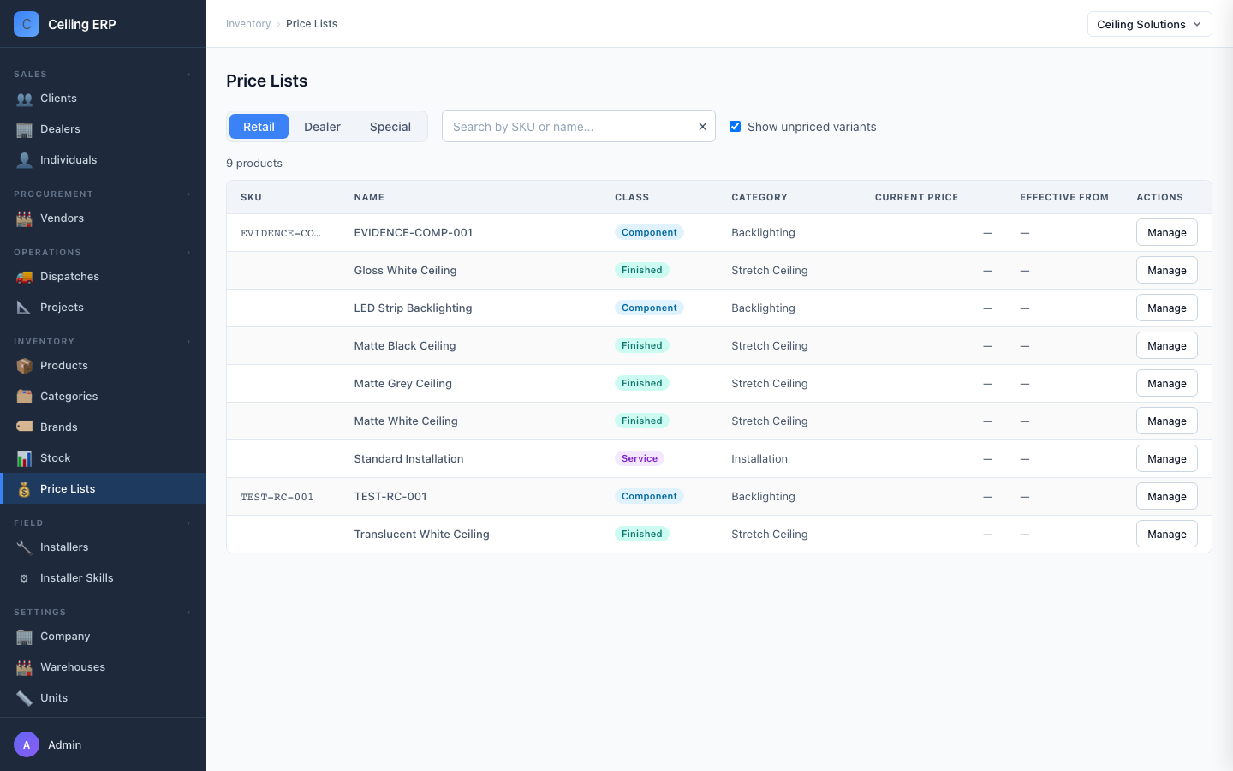This screenshot has width=1233, height=771.
Task: Open Installer Skills via its gear icon
Action: [24, 578]
